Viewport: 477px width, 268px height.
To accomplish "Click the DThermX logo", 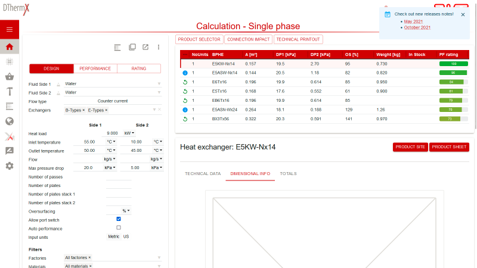I will 16,8.
